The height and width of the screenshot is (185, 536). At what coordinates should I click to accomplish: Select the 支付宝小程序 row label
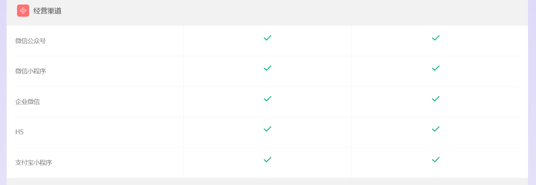pyautogui.click(x=34, y=162)
